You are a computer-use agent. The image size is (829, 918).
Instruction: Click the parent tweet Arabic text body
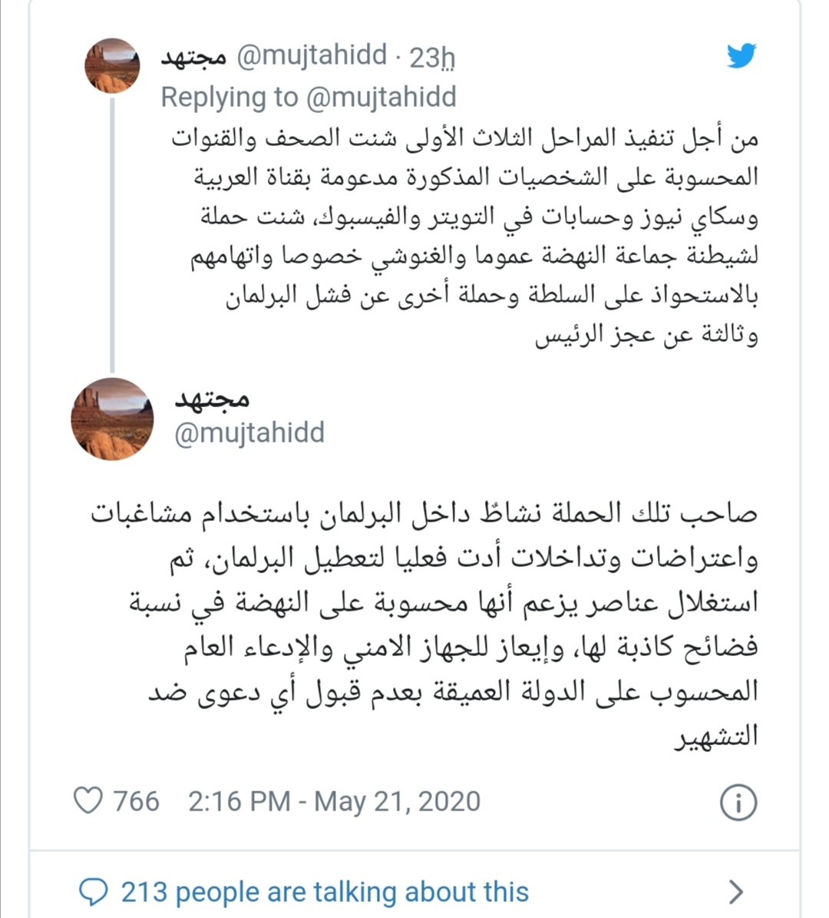coord(465,237)
